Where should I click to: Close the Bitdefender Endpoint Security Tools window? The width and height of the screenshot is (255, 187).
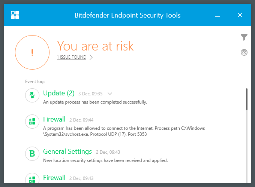pos(240,15)
